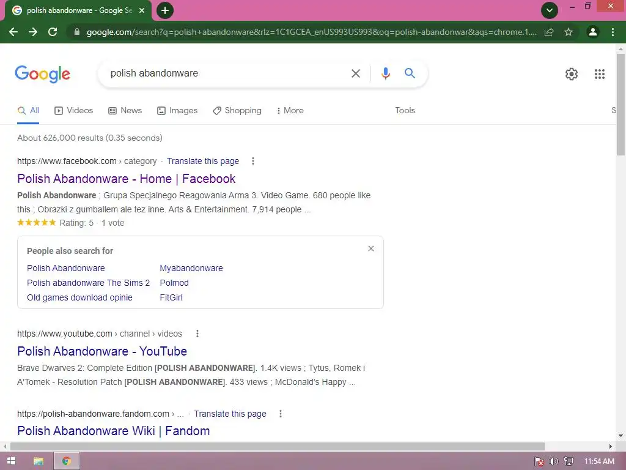Open the flag notification tray icon

point(539,461)
